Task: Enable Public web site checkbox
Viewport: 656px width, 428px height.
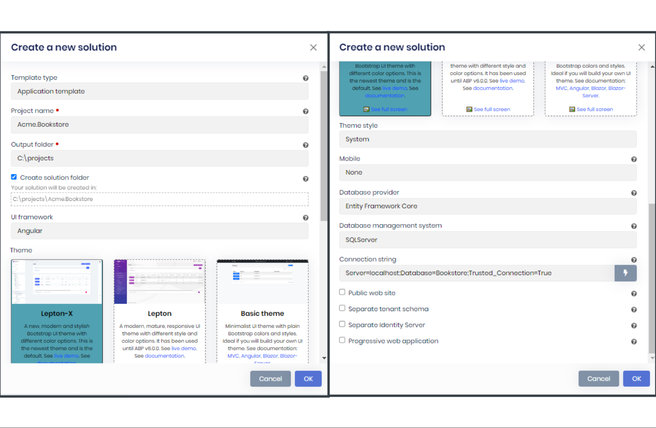Action: point(342,292)
